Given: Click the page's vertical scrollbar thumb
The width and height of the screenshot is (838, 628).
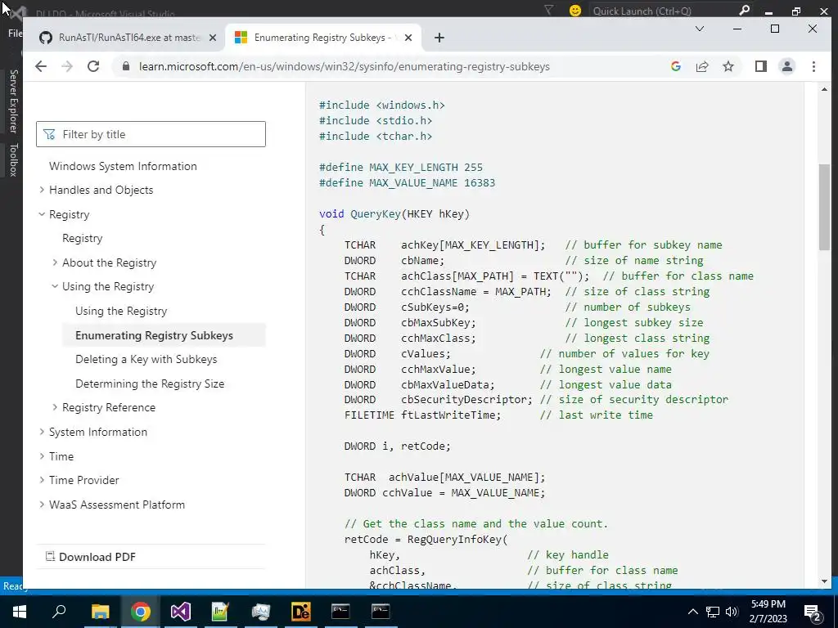Looking at the screenshot, I should point(824,207).
